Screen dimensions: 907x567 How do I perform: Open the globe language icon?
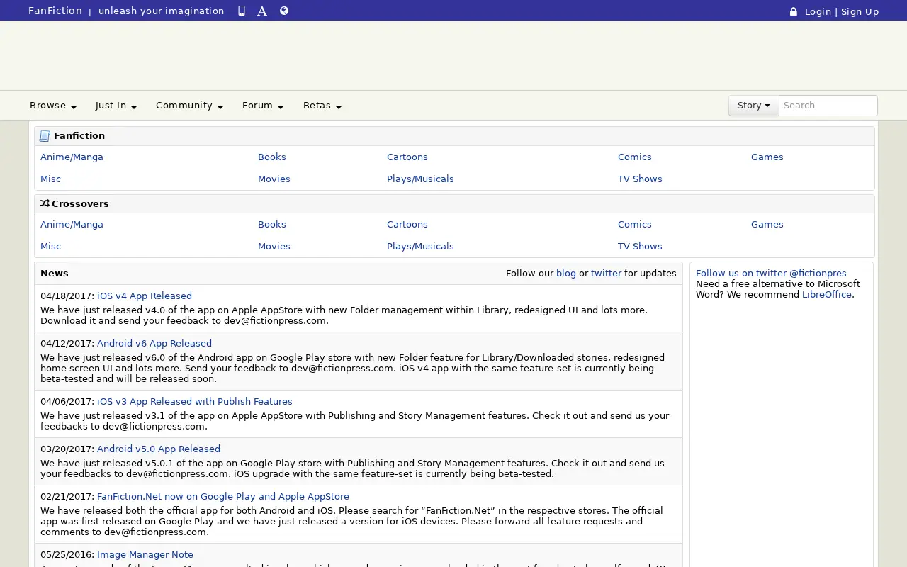284,11
